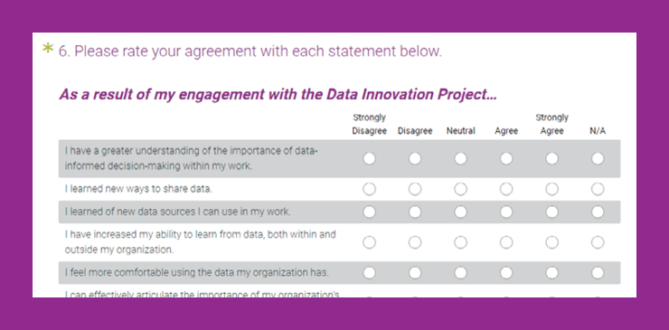The image size is (669, 330).
Task: Choose Disagree for comfortable using organization data
Action: coord(415,273)
